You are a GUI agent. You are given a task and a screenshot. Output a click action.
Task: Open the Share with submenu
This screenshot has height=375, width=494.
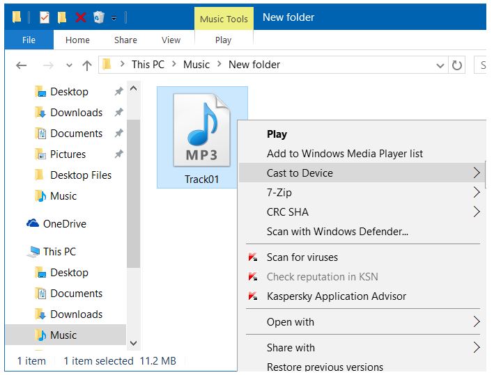[362, 348]
